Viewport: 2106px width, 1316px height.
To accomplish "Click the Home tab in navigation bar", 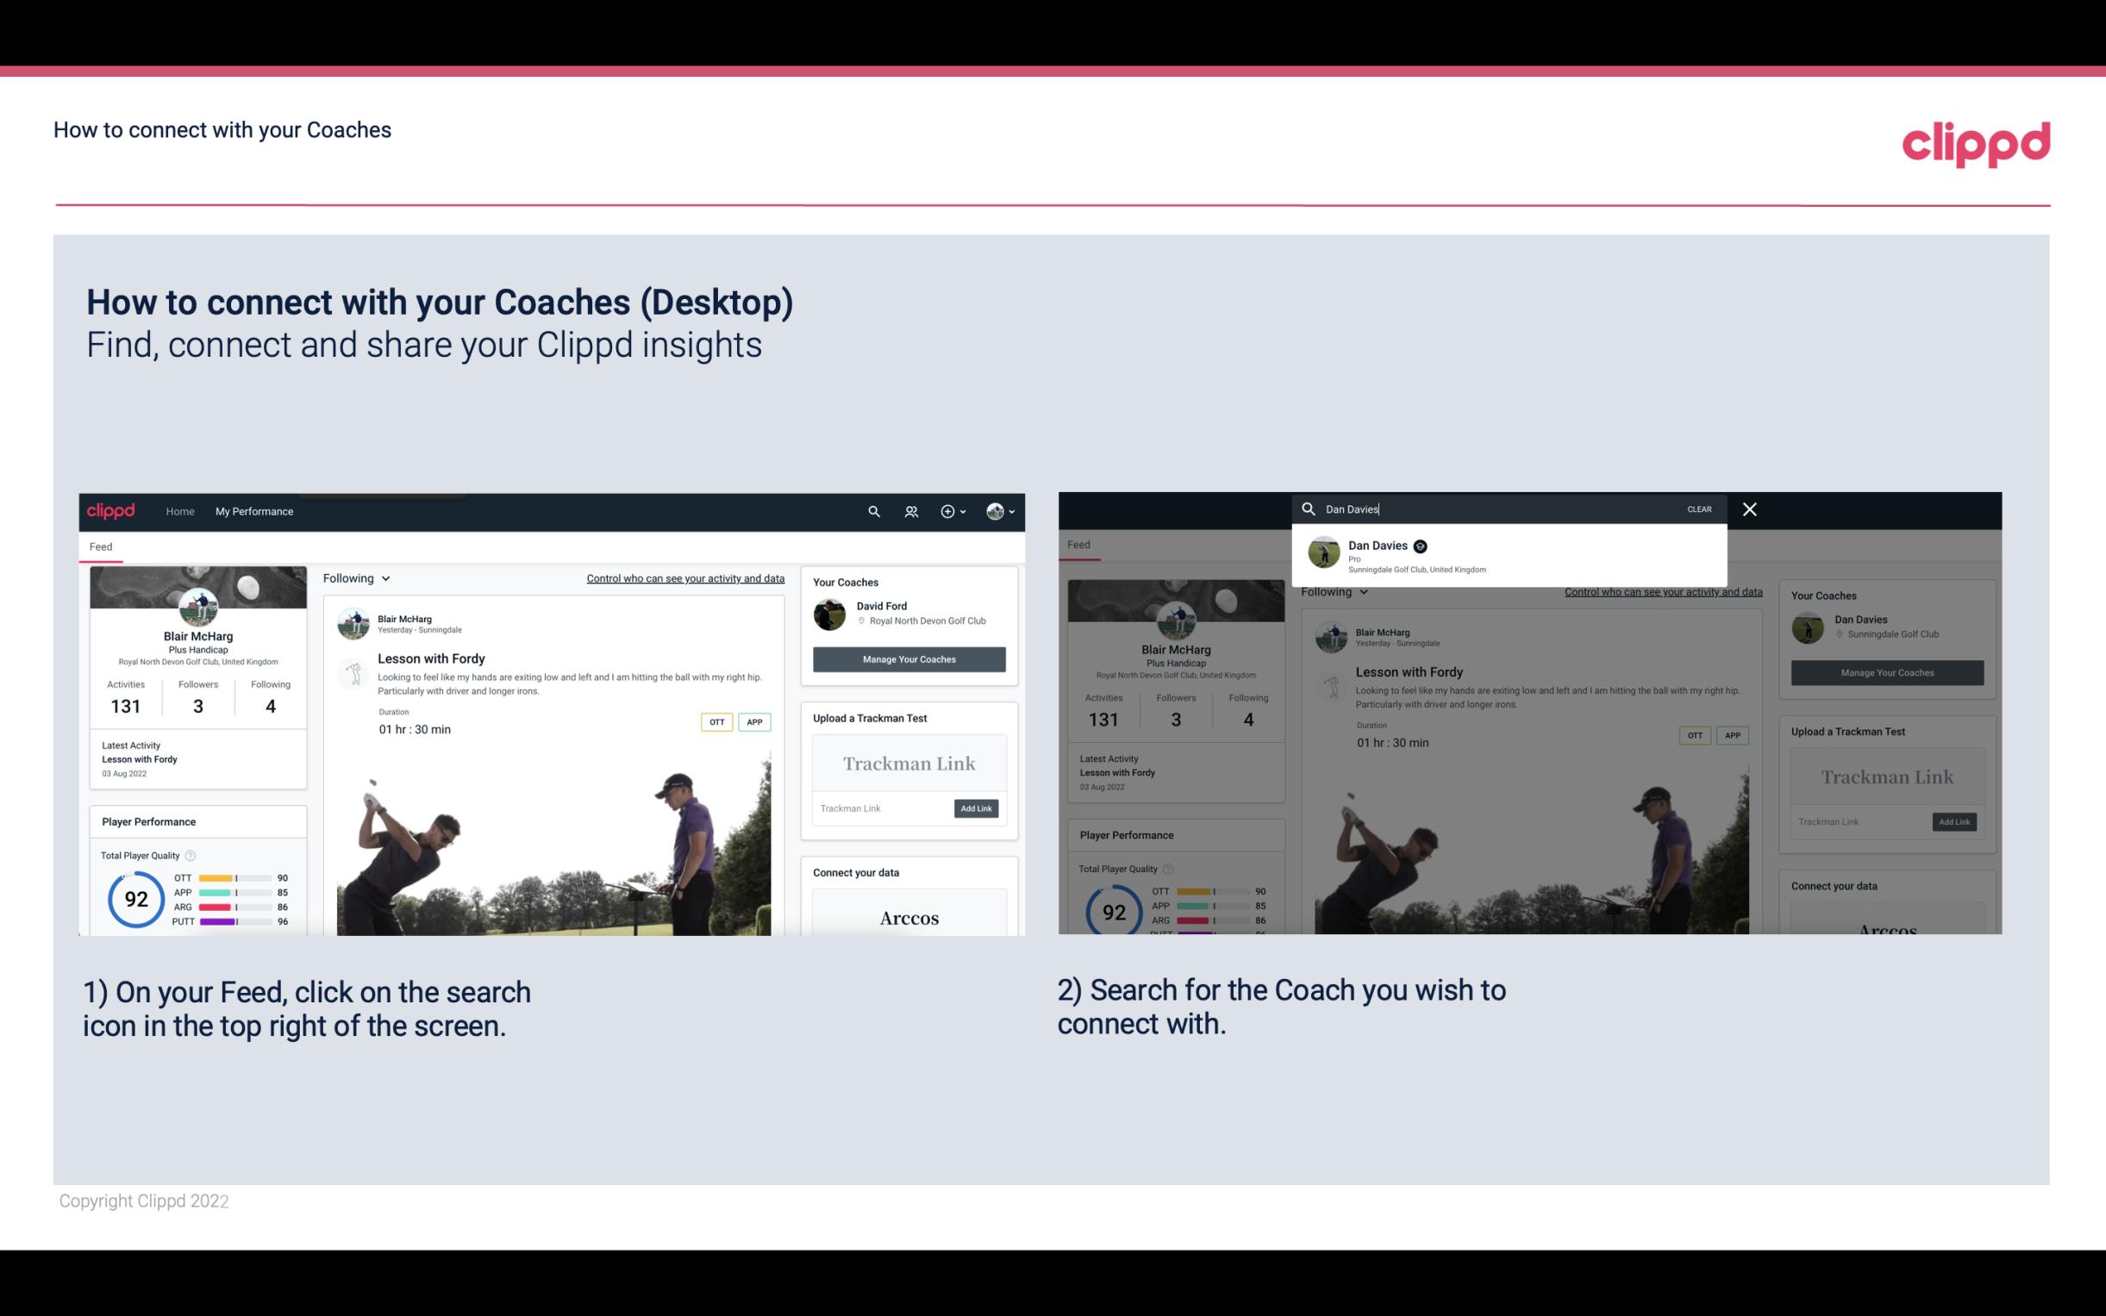I will pos(180,511).
